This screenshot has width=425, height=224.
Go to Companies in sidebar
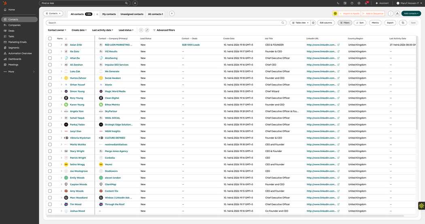[x=14, y=25]
